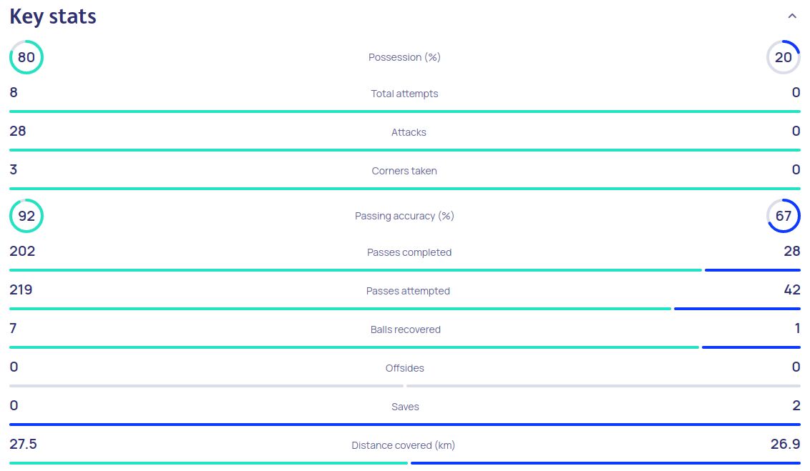The image size is (810, 471).
Task: Click the 26.9 distance covered value
Action: coord(785,445)
